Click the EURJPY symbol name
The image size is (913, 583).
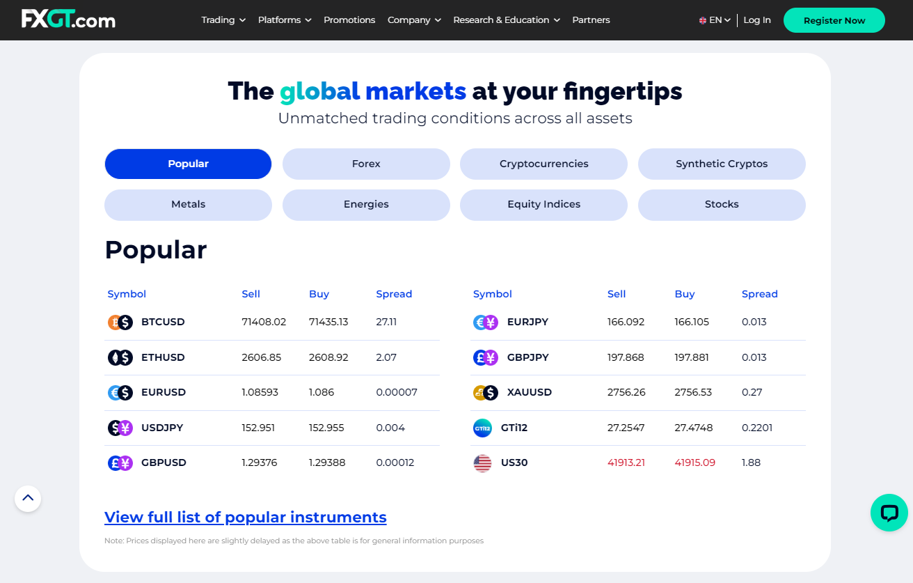[528, 322]
